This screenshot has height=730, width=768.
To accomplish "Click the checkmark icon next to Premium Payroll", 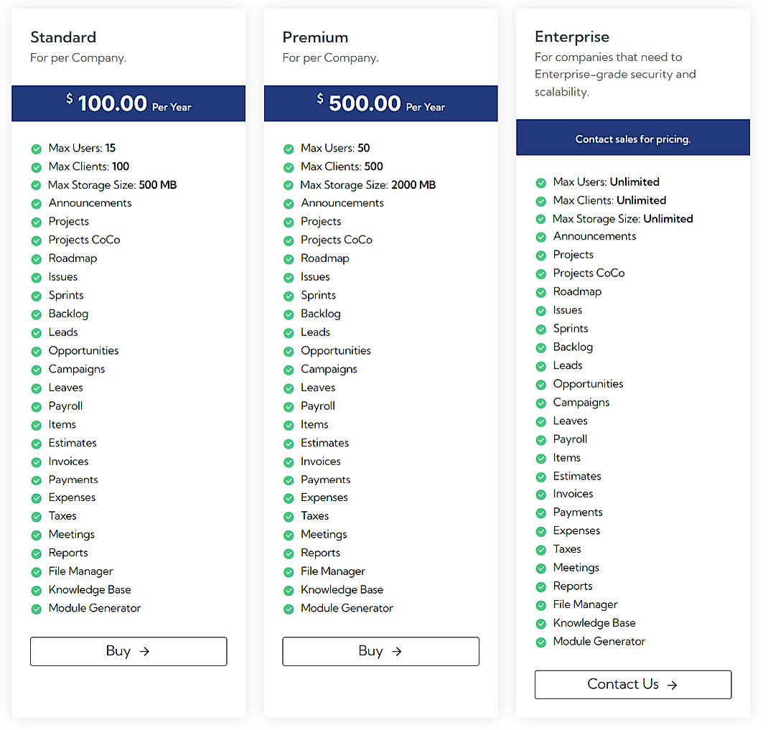I will 289,406.
